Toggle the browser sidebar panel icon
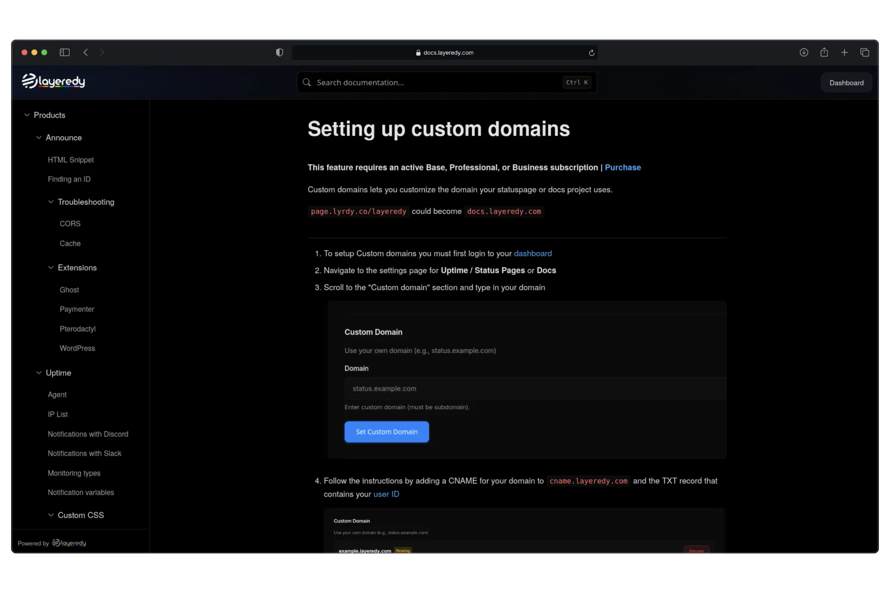Image resolution: width=890 pixels, height=593 pixels. (x=65, y=52)
